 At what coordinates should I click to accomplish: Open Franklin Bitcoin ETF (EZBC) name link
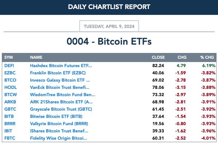coord(58,73)
